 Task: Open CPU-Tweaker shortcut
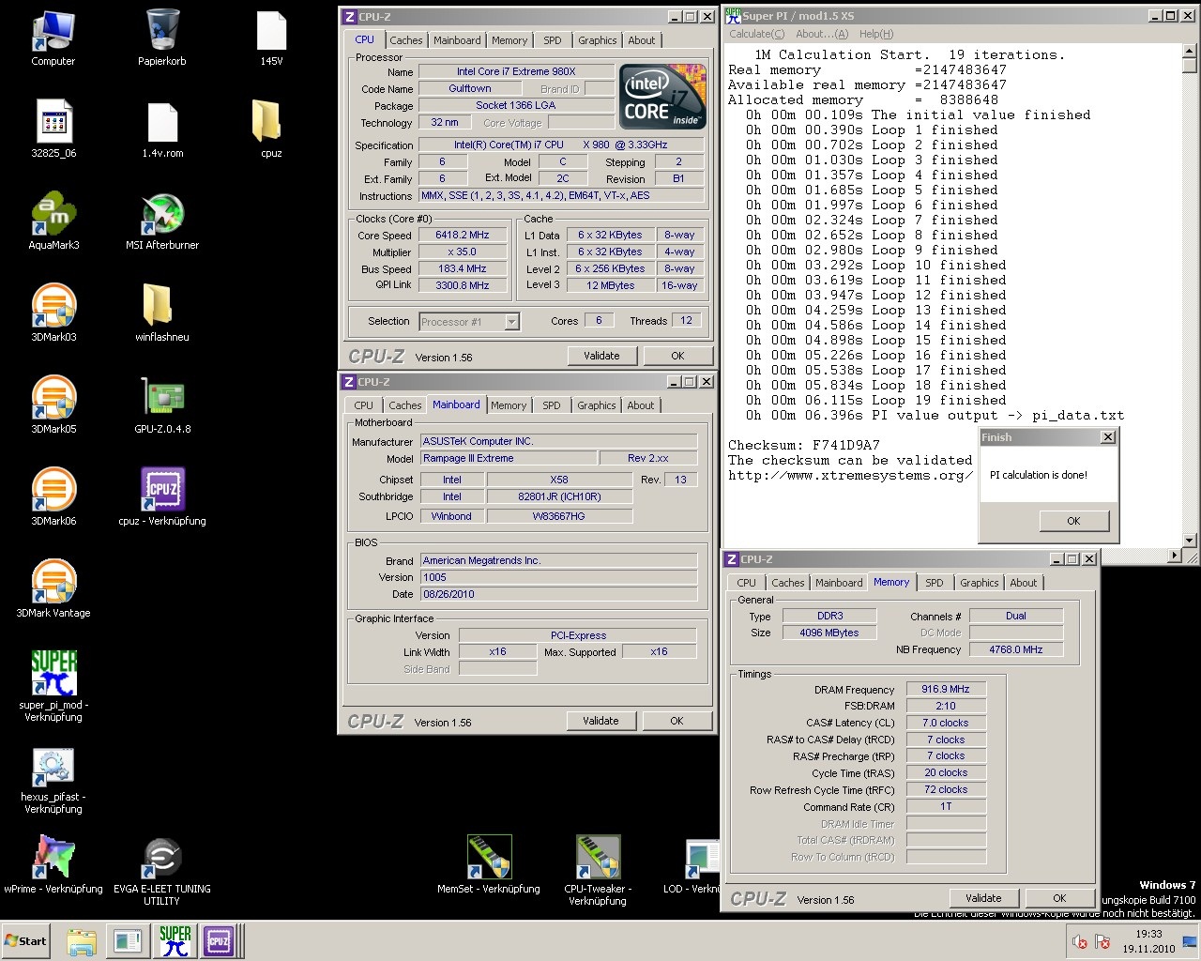598,870
